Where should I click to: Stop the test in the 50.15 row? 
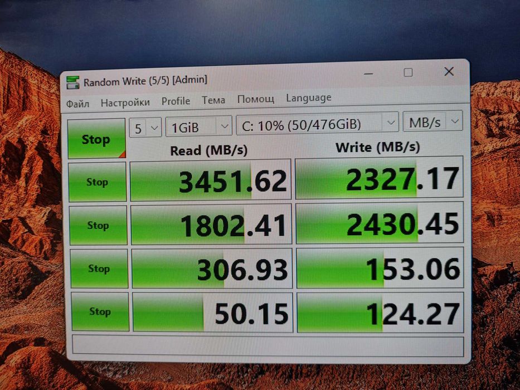tap(100, 311)
